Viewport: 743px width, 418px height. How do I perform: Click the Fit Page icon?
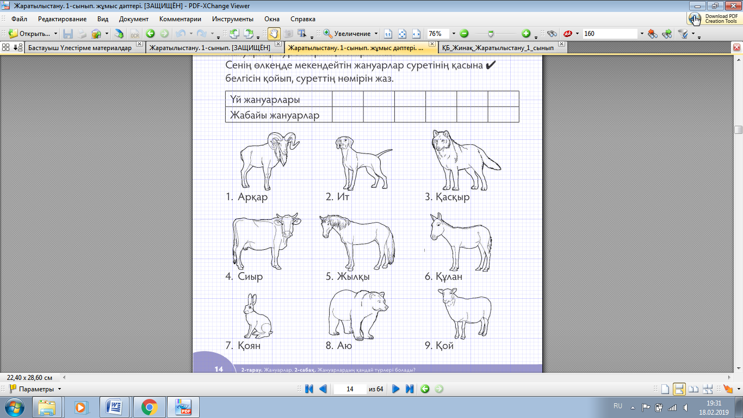(403, 34)
